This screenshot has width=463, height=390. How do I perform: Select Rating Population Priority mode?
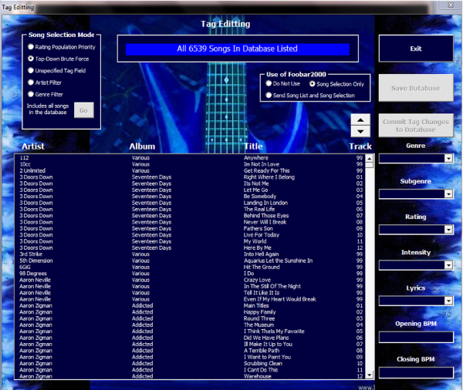point(31,47)
